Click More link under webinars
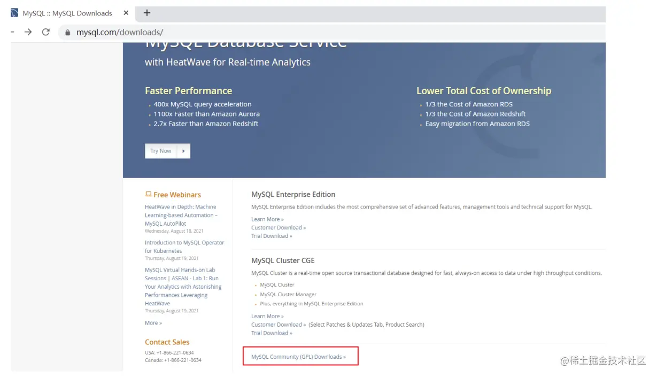 tap(153, 323)
